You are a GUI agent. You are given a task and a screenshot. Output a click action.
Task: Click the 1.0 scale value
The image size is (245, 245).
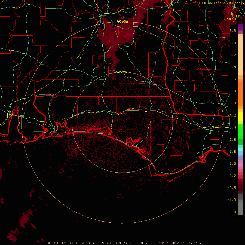click(233, 164)
